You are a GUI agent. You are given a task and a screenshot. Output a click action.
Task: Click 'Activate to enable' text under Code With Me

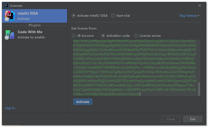coord(31,37)
